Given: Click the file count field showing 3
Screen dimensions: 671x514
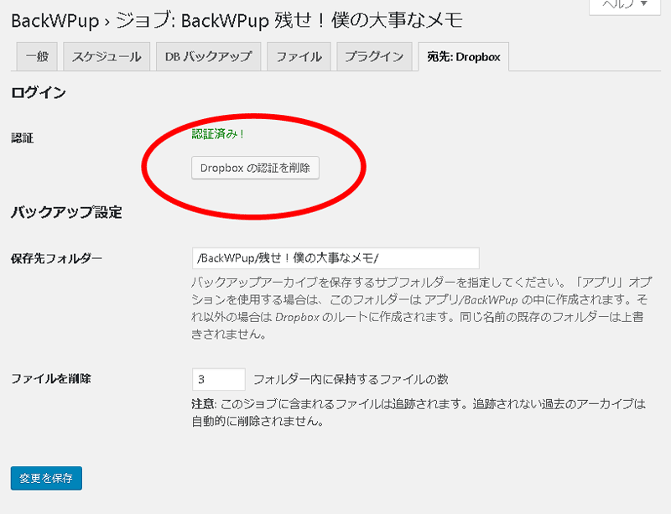Looking at the screenshot, I should point(219,379).
